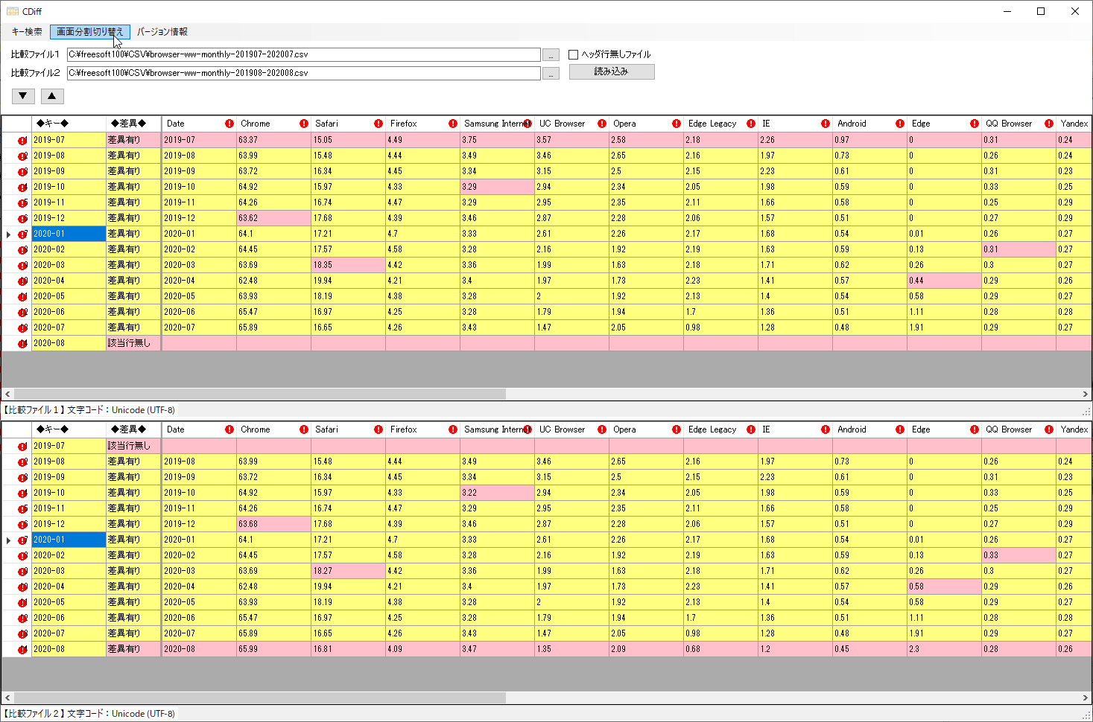Click the red error icon in top grid Firefox header
1093x722 pixels.
coord(453,124)
